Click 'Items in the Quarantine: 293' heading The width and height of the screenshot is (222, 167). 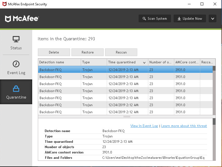point(66,39)
